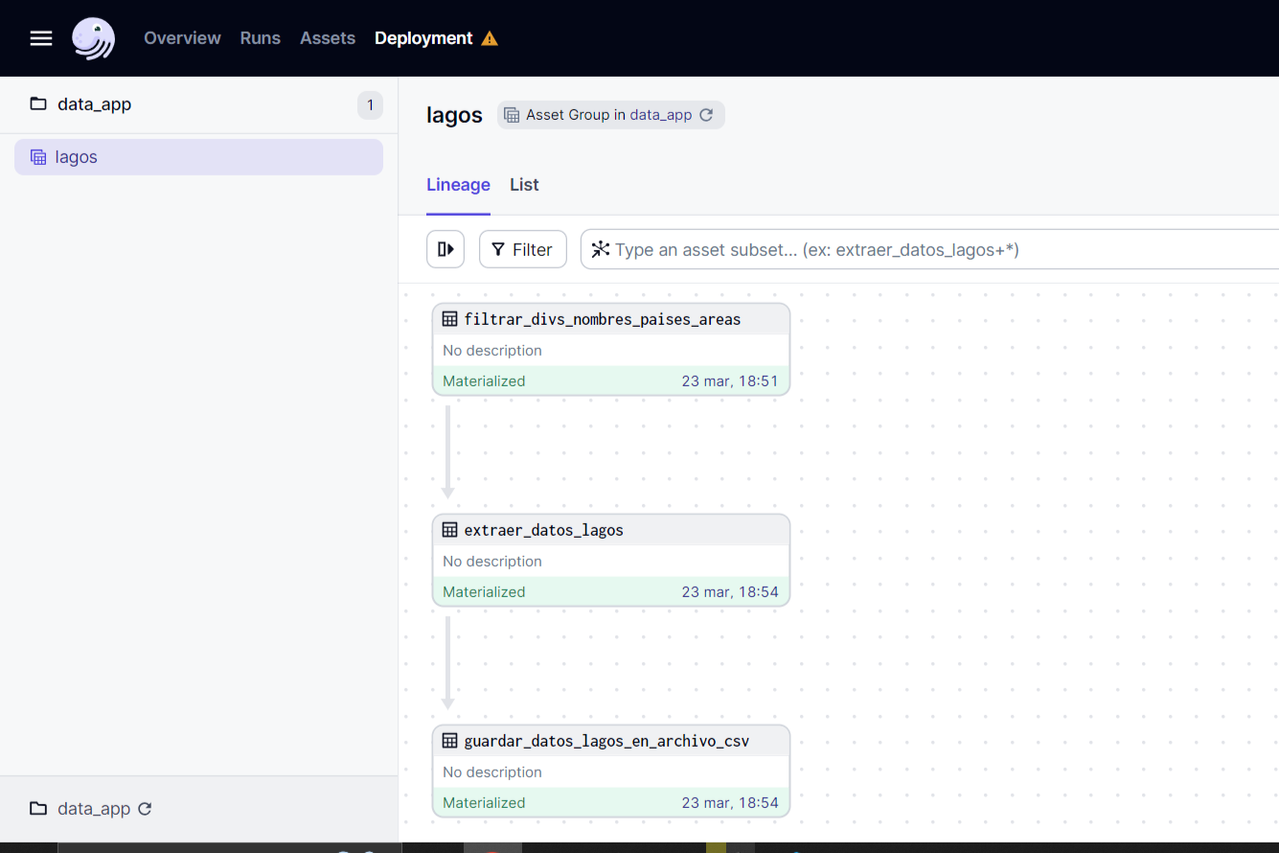The height and width of the screenshot is (853, 1279).
Task: Open the data_app link in Asset Group tag
Action: [660, 115]
